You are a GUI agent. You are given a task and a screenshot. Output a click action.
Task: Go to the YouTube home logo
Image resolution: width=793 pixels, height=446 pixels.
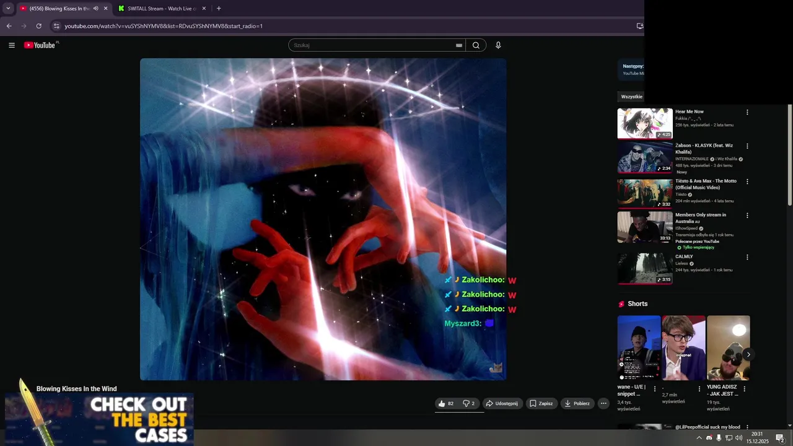pyautogui.click(x=41, y=45)
